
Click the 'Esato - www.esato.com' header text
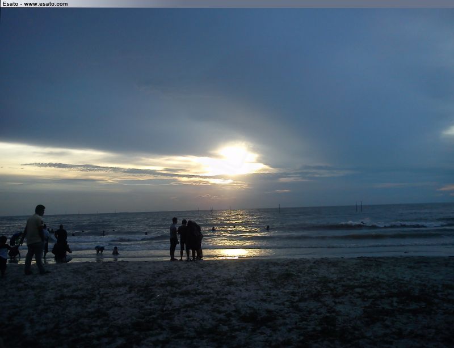[35, 4]
